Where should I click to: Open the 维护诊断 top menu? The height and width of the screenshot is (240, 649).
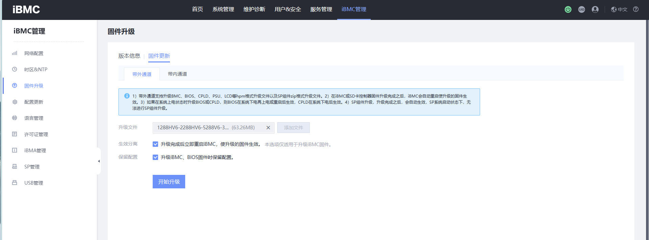[x=254, y=9]
